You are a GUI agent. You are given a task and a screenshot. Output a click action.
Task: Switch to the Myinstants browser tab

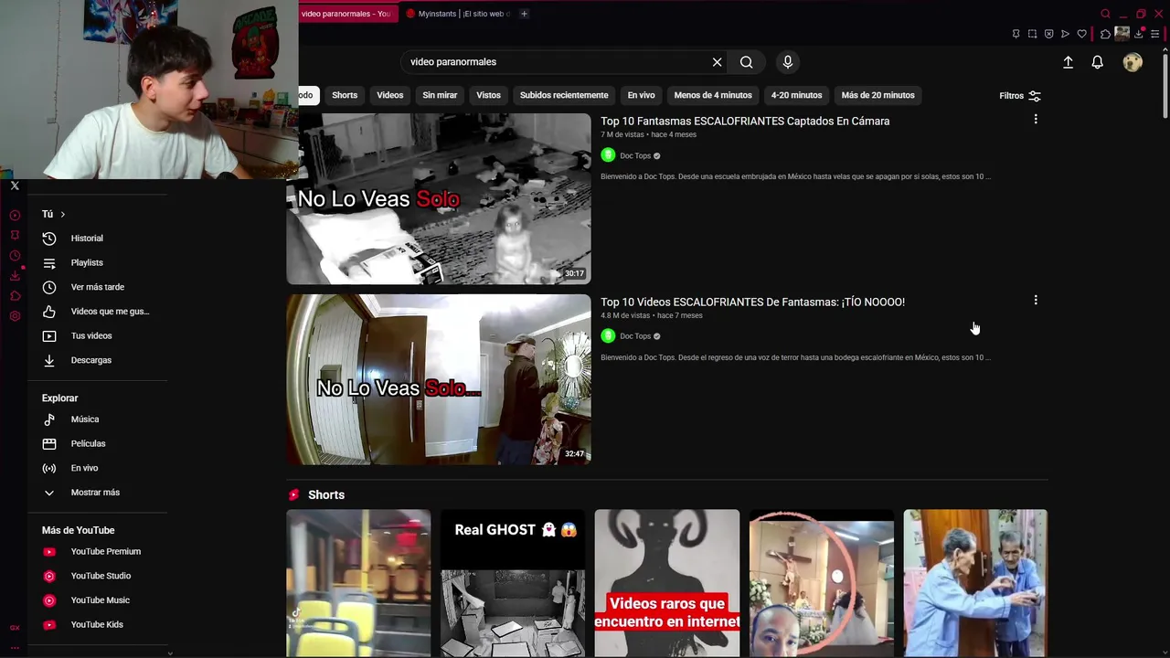[x=457, y=14]
